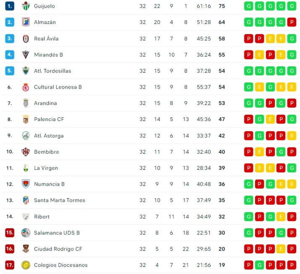
Task: Click the Colegios Diocesanos crest icon
Action: (x=26, y=265)
